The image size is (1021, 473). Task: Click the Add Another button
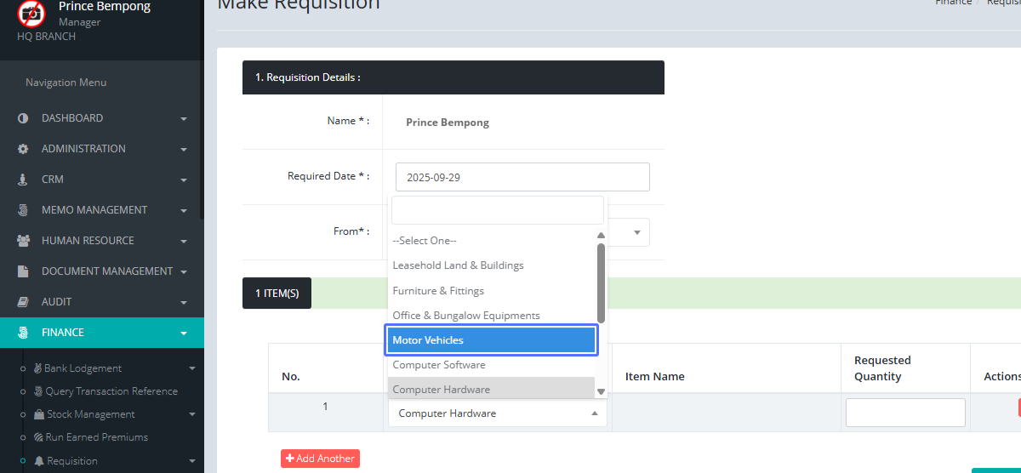[x=320, y=459]
